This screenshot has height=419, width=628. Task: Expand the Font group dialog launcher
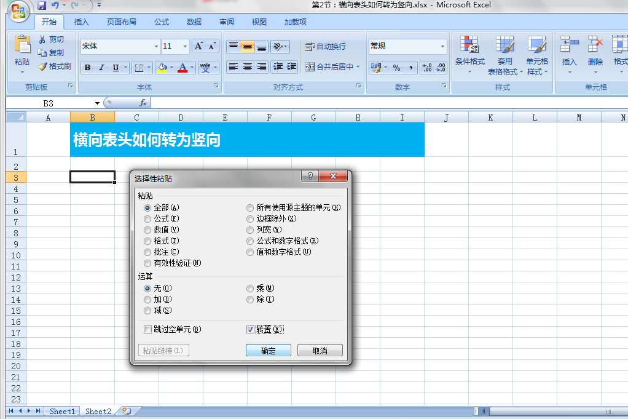point(216,86)
